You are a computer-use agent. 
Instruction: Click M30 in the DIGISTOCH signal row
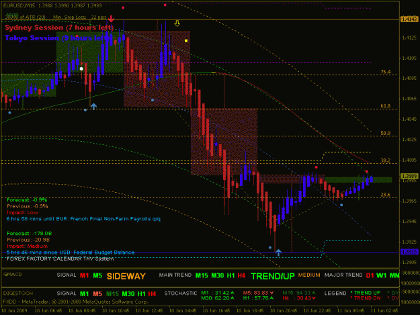tap(128, 294)
